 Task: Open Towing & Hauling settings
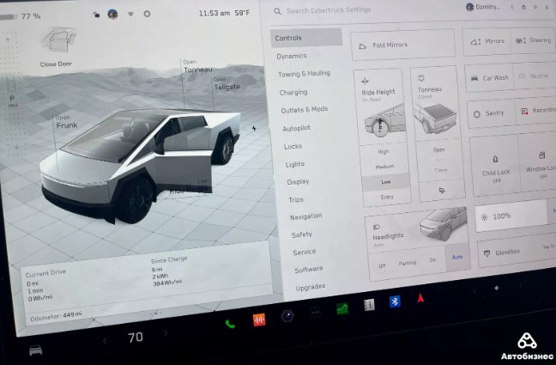(304, 74)
